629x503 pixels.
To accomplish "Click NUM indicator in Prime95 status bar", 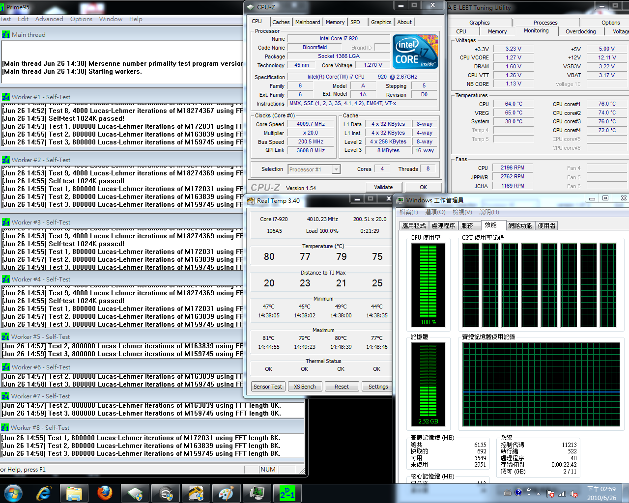I will [x=268, y=470].
